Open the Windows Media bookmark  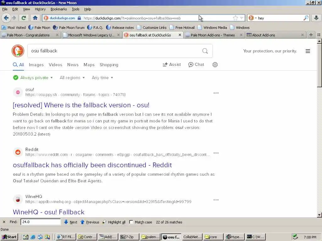point(212,28)
